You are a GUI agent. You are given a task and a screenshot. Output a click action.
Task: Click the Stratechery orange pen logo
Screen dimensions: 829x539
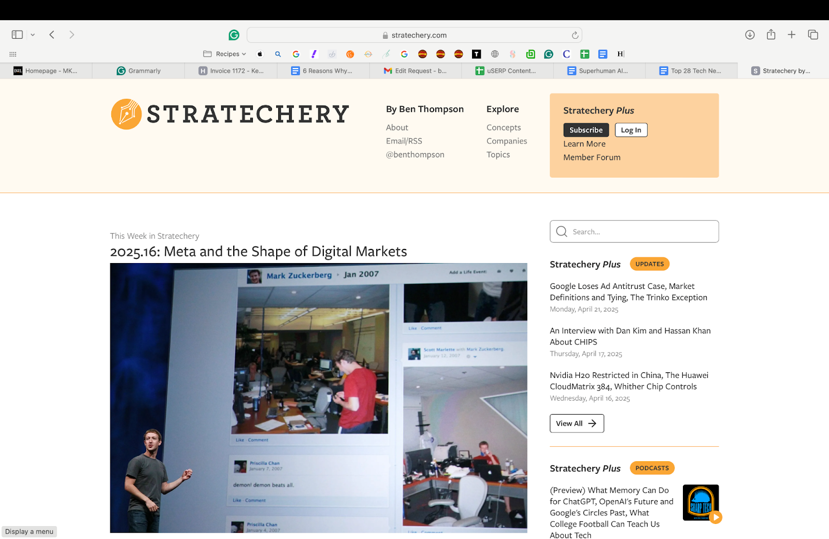click(x=126, y=114)
